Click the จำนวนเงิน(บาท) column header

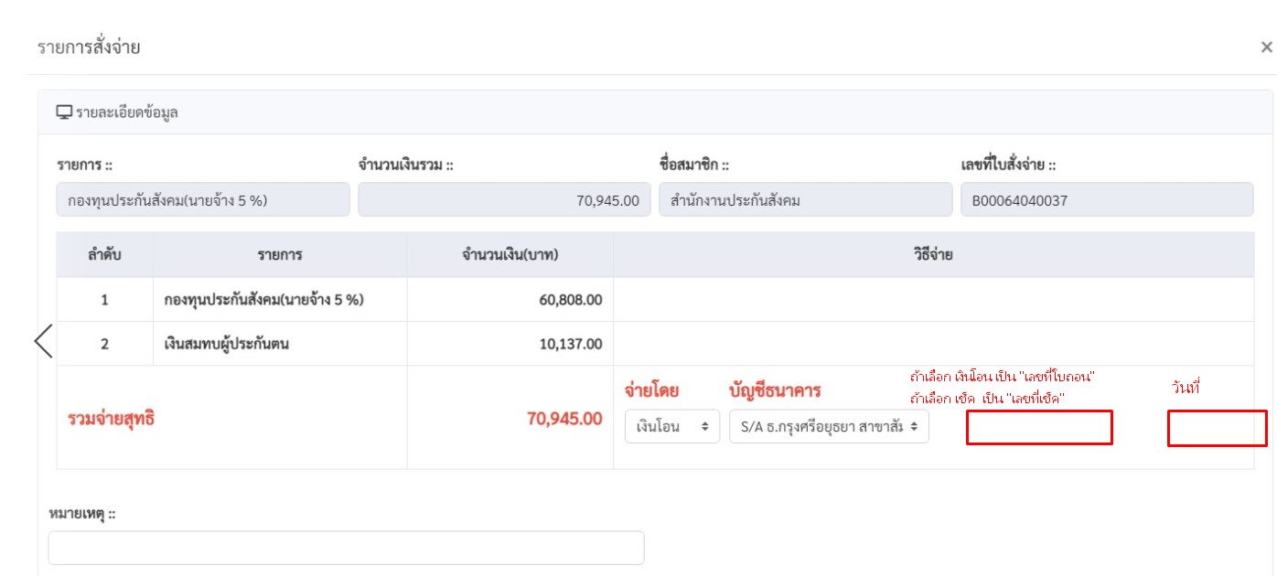pyautogui.click(x=510, y=254)
